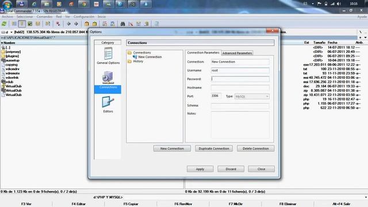Open the Editors category icon

(108, 105)
